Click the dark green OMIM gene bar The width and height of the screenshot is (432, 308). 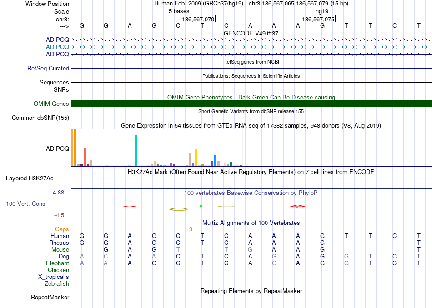[x=251, y=104]
